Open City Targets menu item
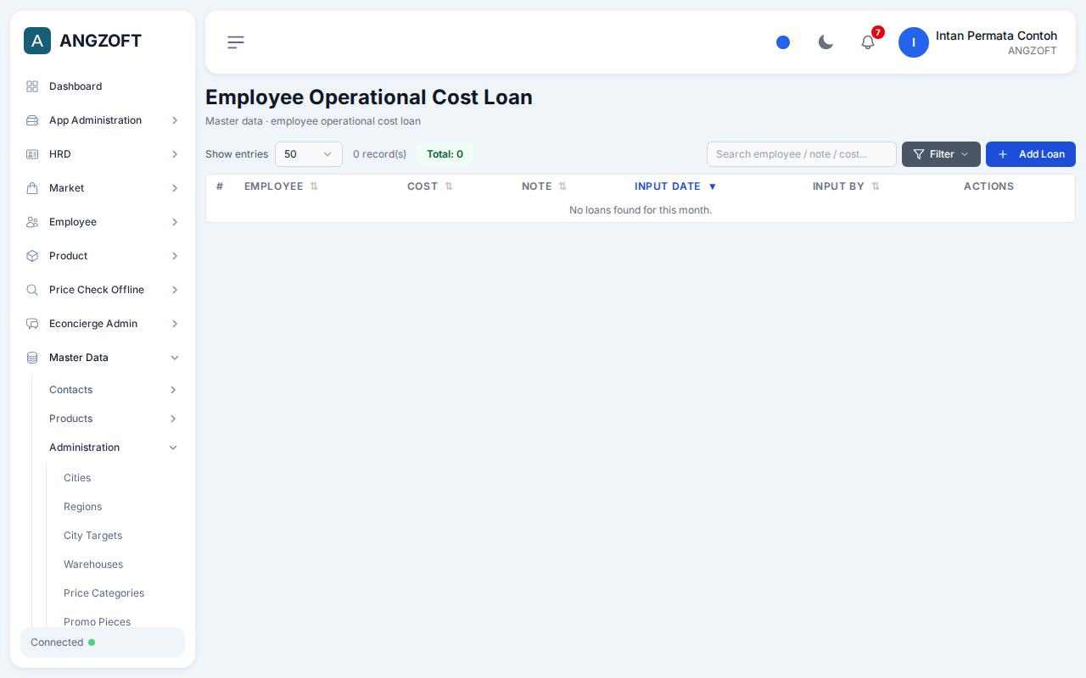 tap(92, 536)
